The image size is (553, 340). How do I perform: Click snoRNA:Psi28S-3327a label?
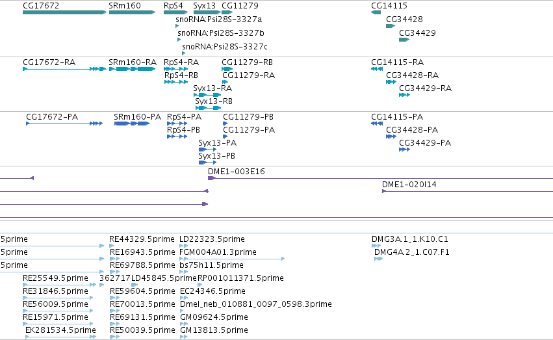tap(218, 20)
